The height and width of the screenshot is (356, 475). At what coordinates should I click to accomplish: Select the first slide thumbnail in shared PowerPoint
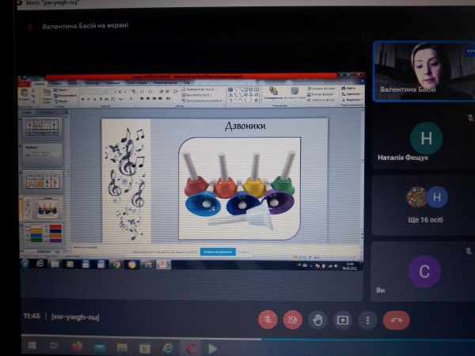[x=42, y=127]
